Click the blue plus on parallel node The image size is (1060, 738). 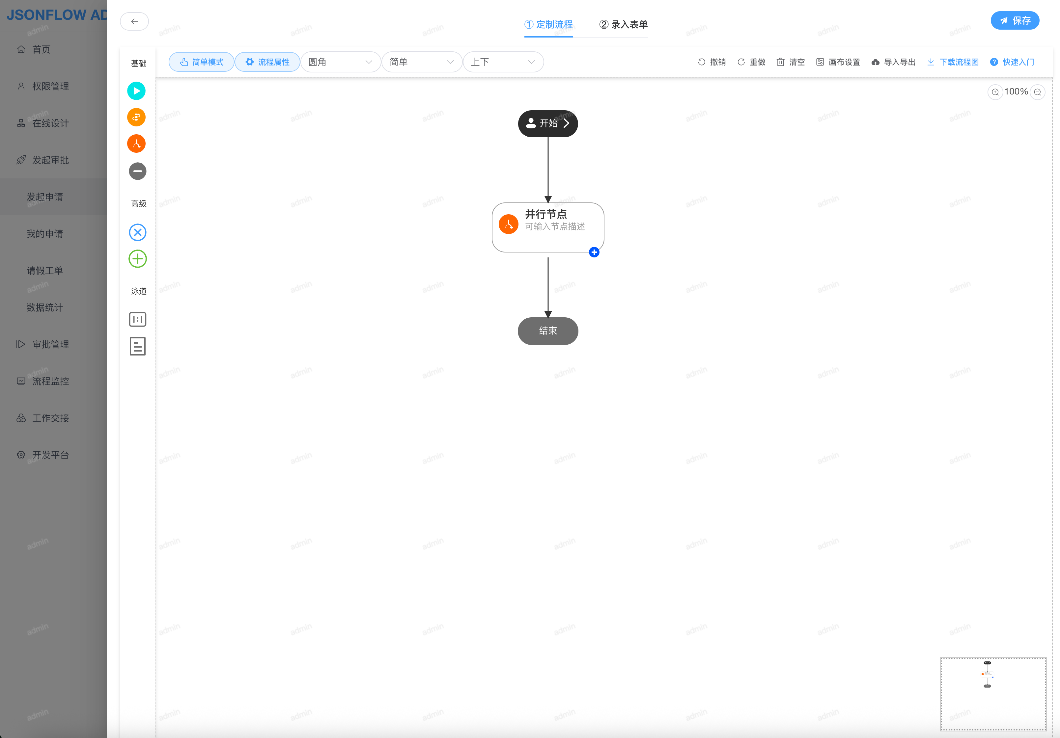[594, 252]
